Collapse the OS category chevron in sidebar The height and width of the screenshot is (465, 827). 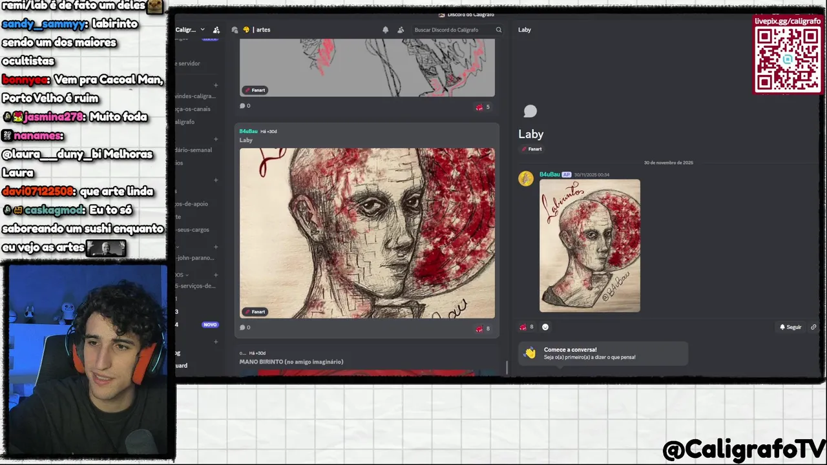[x=187, y=275]
